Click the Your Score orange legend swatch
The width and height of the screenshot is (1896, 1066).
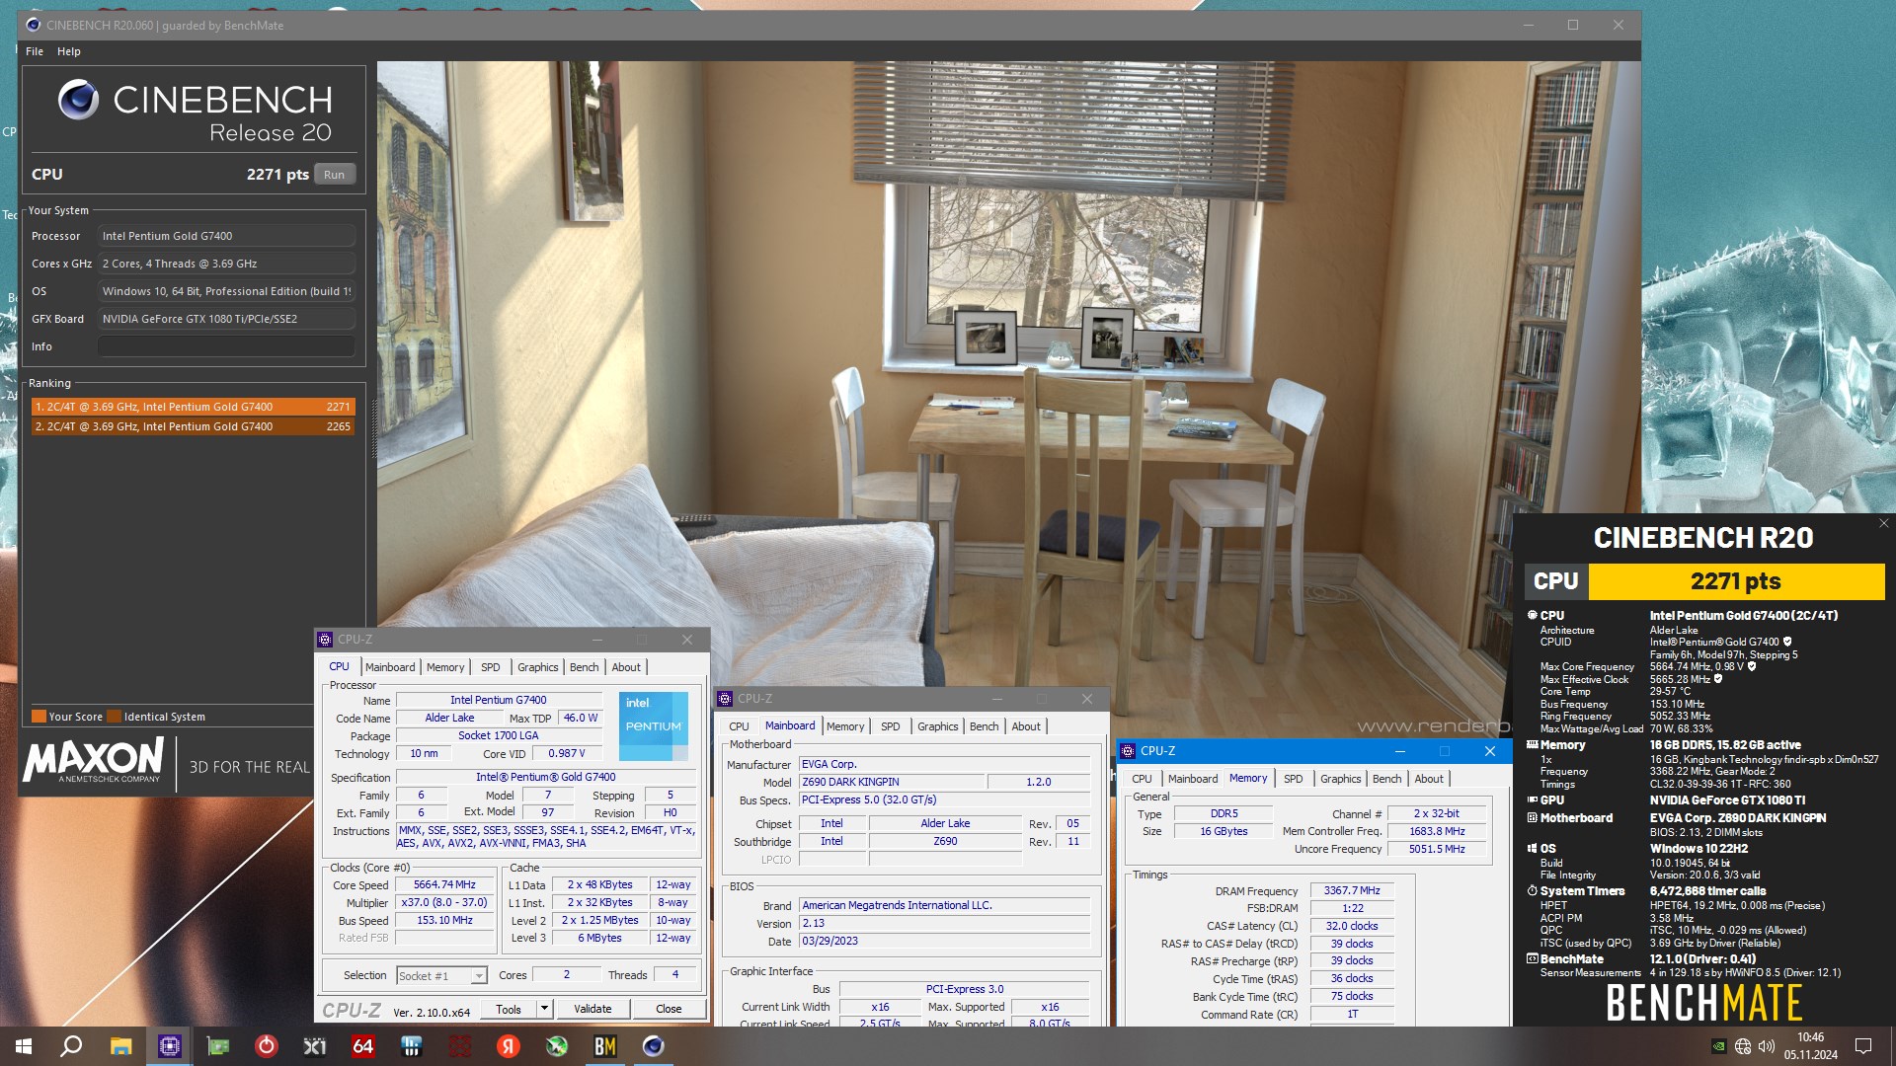pos(39,717)
